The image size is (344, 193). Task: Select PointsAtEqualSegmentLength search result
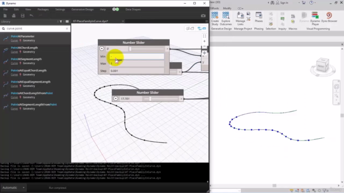35,84
